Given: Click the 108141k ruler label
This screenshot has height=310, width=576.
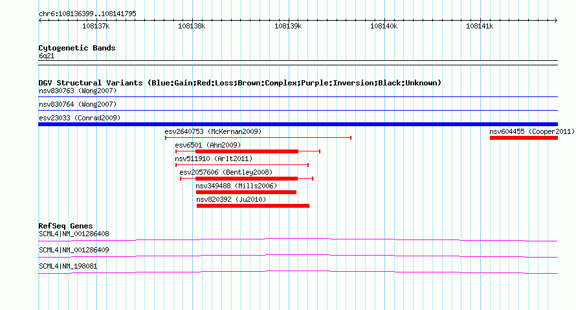Looking at the screenshot, I should 480,26.
